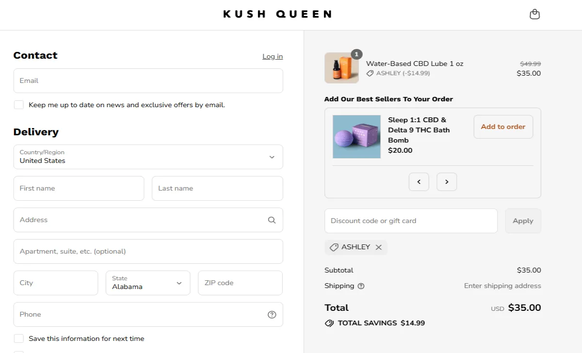Open the shopping bag cart icon
This screenshot has width=582, height=353.
[x=534, y=15]
